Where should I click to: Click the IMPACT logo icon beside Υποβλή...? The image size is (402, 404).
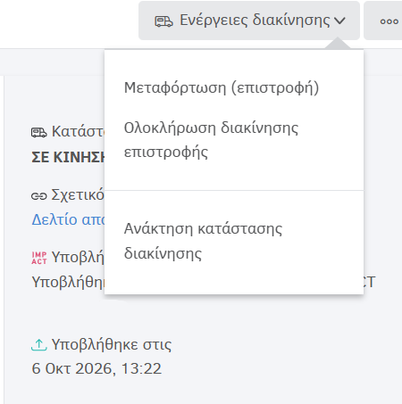(39, 258)
